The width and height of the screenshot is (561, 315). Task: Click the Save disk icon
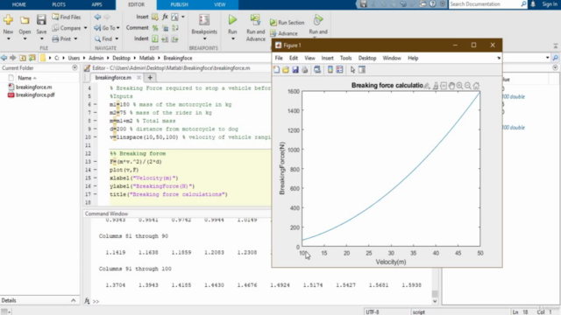click(x=41, y=19)
